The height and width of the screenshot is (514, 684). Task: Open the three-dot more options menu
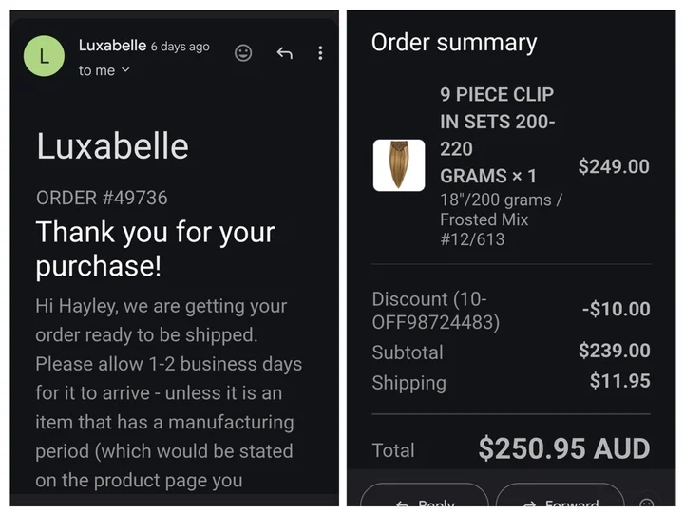pos(320,53)
